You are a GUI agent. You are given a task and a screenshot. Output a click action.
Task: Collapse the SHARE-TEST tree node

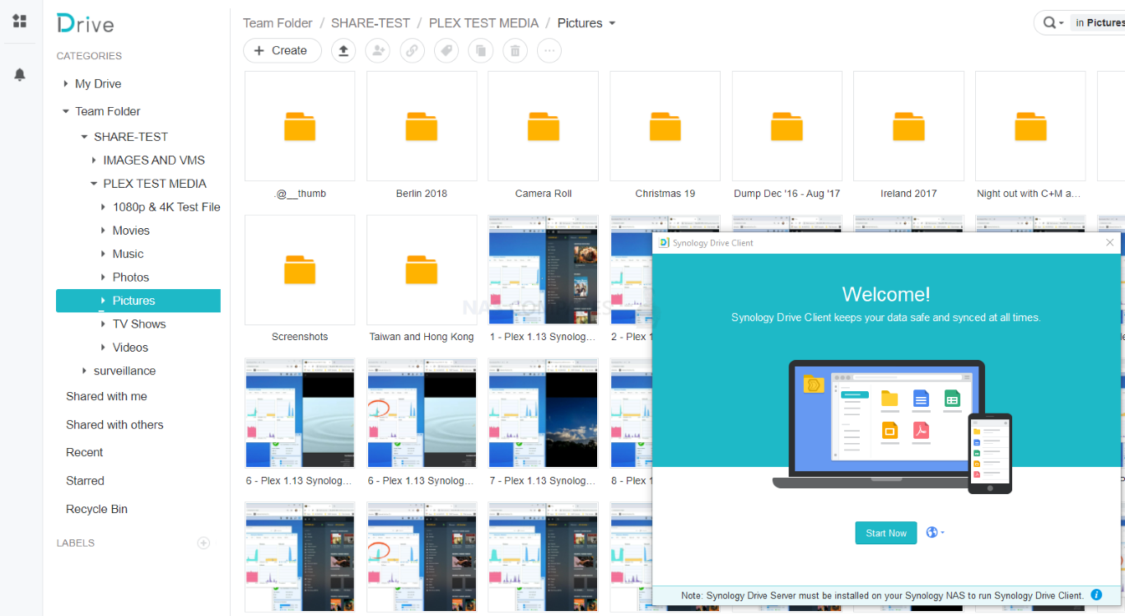[x=84, y=137]
